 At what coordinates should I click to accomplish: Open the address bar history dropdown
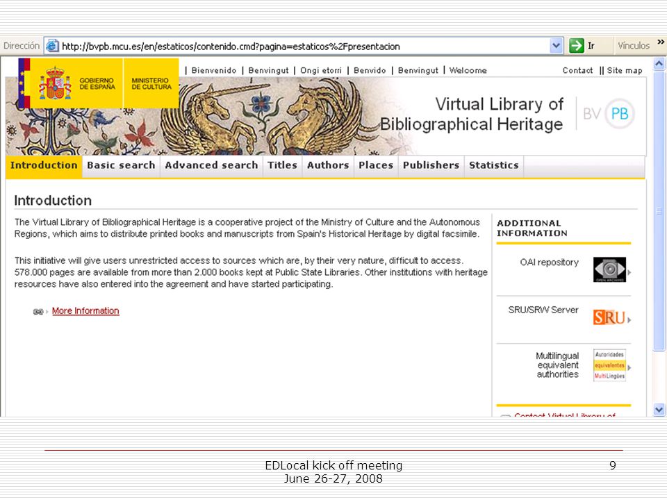pos(556,46)
